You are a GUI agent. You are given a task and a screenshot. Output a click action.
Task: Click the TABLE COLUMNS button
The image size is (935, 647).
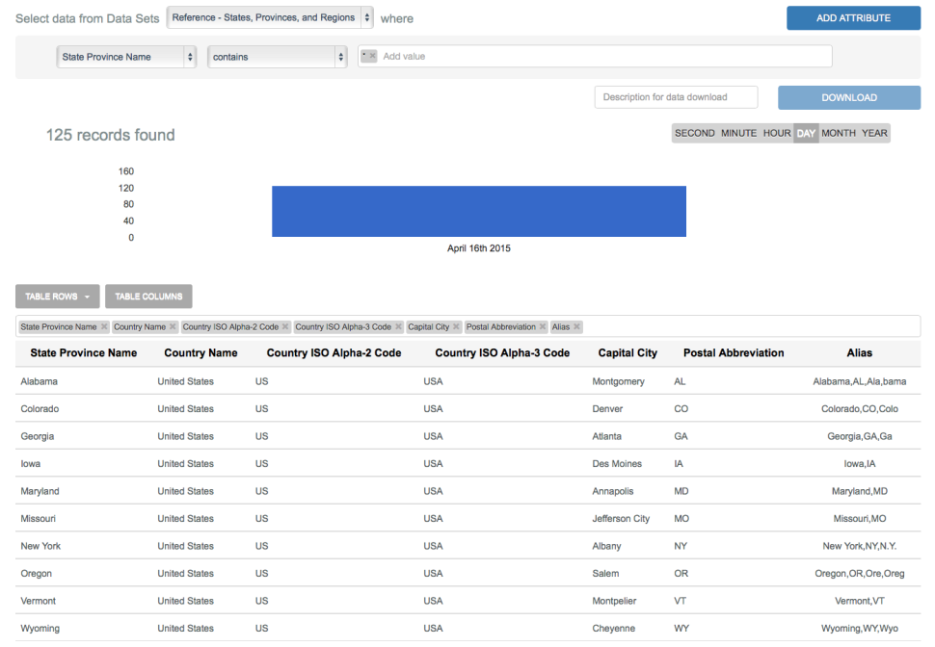pyautogui.click(x=148, y=297)
